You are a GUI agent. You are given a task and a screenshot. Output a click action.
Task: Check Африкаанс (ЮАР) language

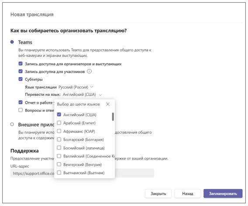point(59,131)
